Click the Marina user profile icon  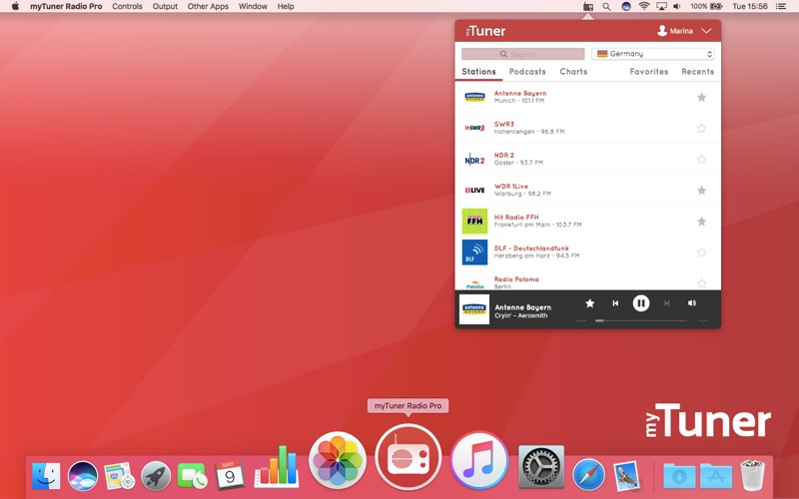coord(662,31)
